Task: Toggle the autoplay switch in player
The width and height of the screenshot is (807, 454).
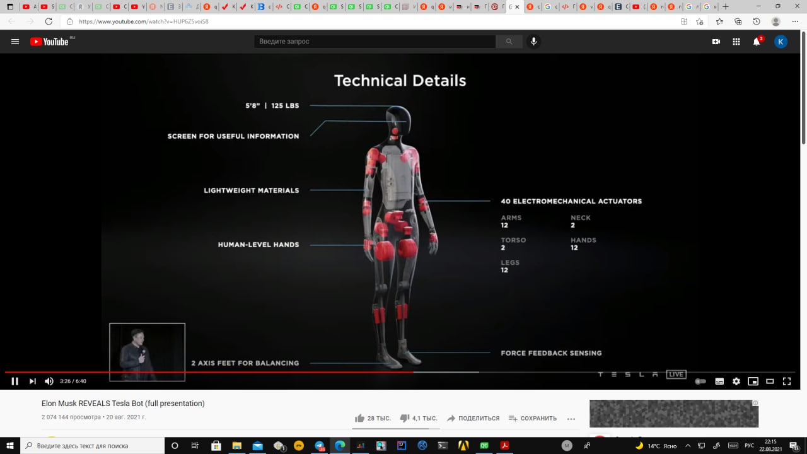Action: (x=700, y=381)
